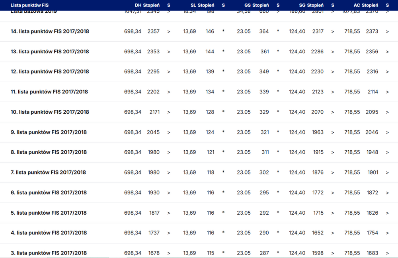Open 4. lista punktów FIS 2017/2018

pos(49,233)
